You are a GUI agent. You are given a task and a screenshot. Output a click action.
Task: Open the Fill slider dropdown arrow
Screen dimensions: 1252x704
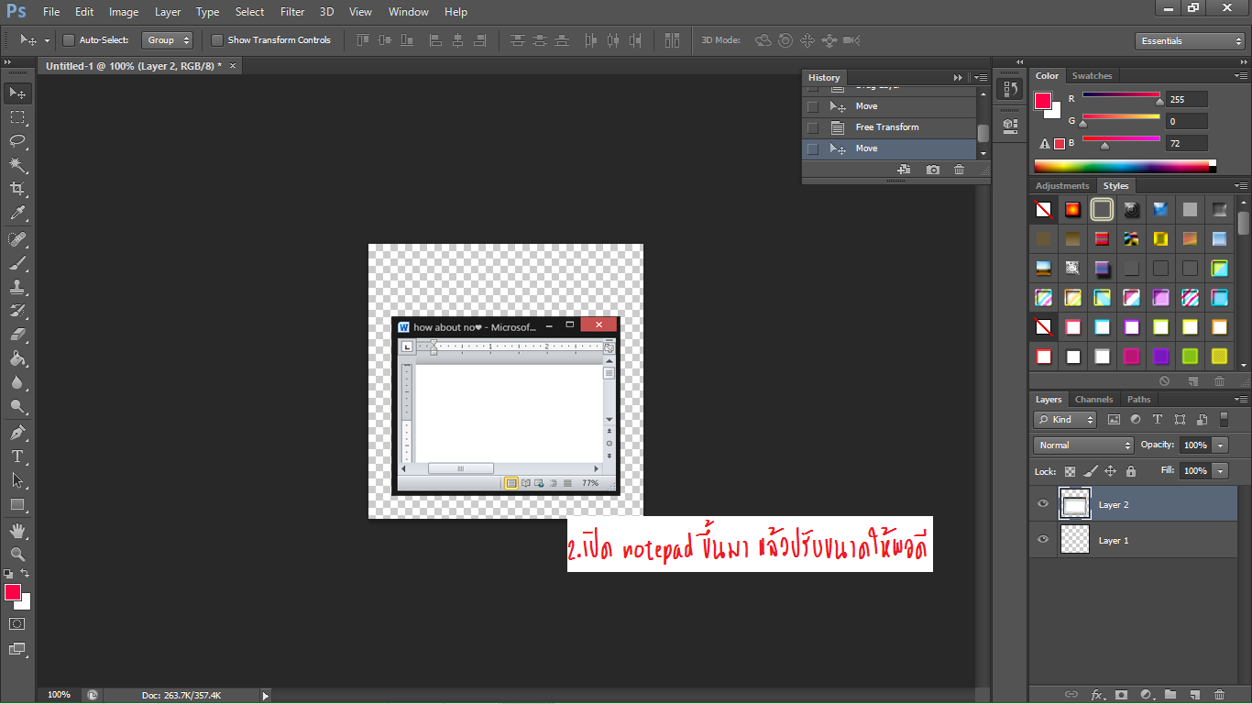(1220, 470)
